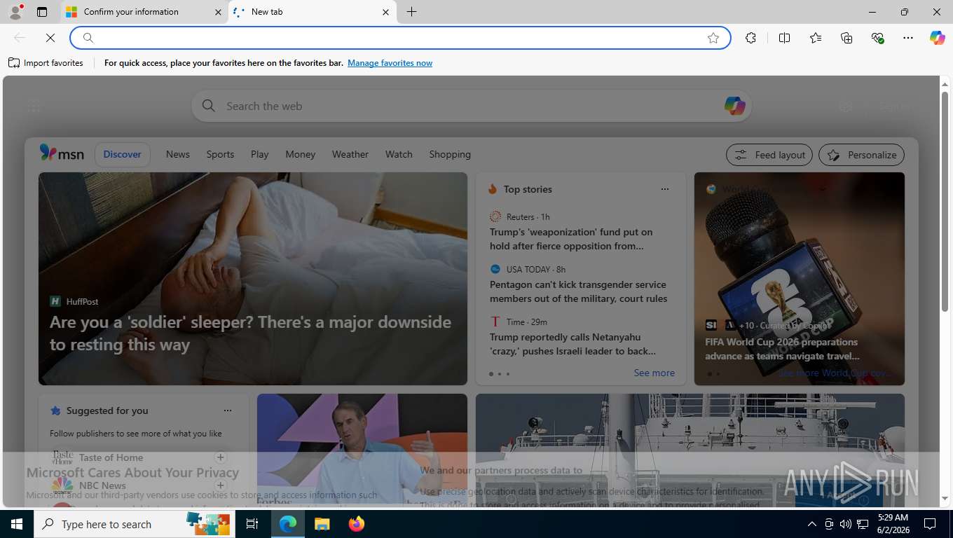This screenshot has height=538, width=953.
Task: Click in the address bar field
Action: [399, 38]
